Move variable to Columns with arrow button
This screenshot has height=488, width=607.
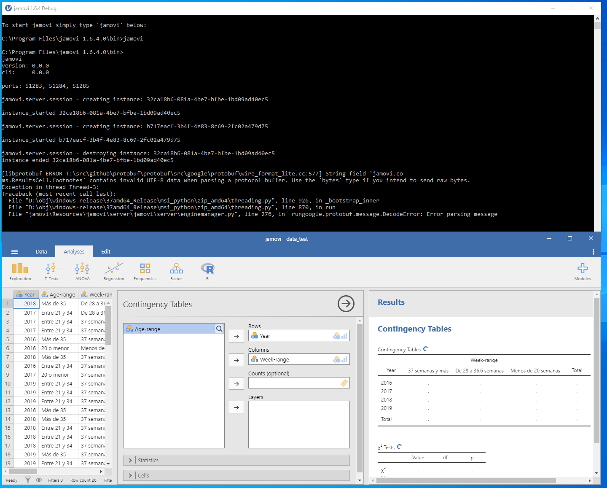click(236, 360)
